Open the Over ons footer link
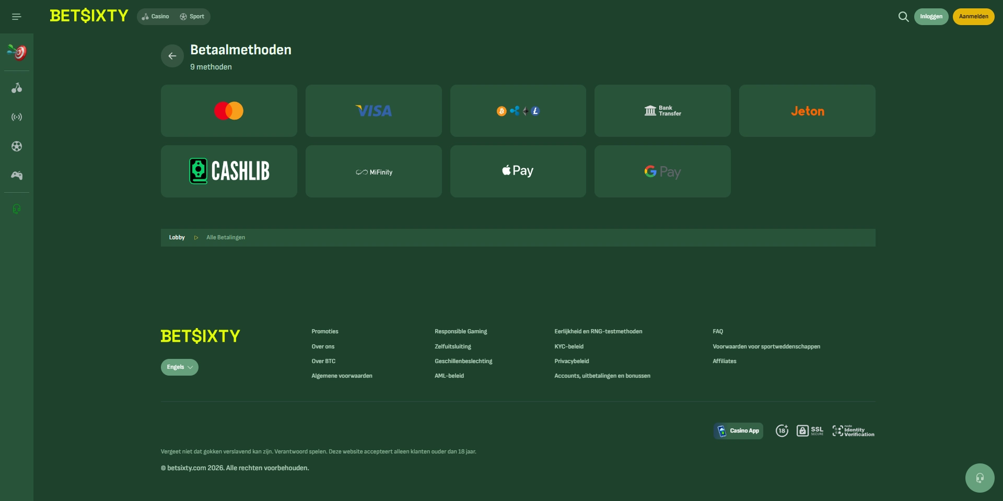Viewport: 1003px width, 501px height. [323, 347]
